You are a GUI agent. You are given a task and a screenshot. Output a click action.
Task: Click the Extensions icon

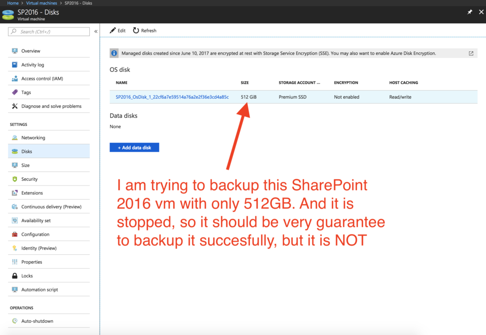[15, 193]
